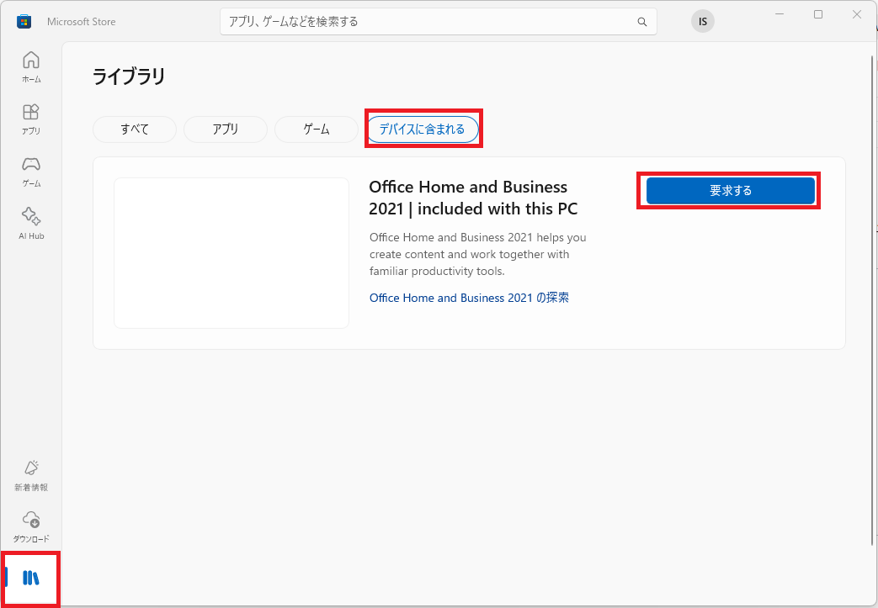This screenshot has width=878, height=608.
Task: Switch to the すべて filter tab
Action: (x=135, y=130)
